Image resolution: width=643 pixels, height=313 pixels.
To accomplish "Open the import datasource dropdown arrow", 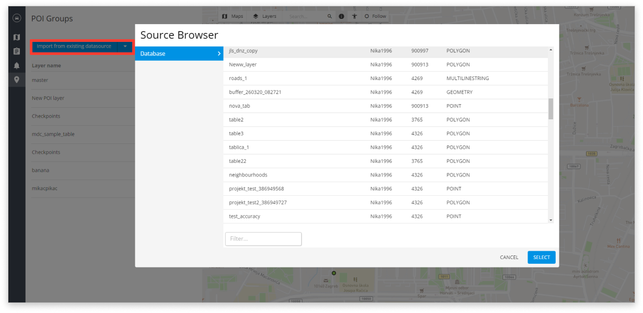I will [x=125, y=47].
